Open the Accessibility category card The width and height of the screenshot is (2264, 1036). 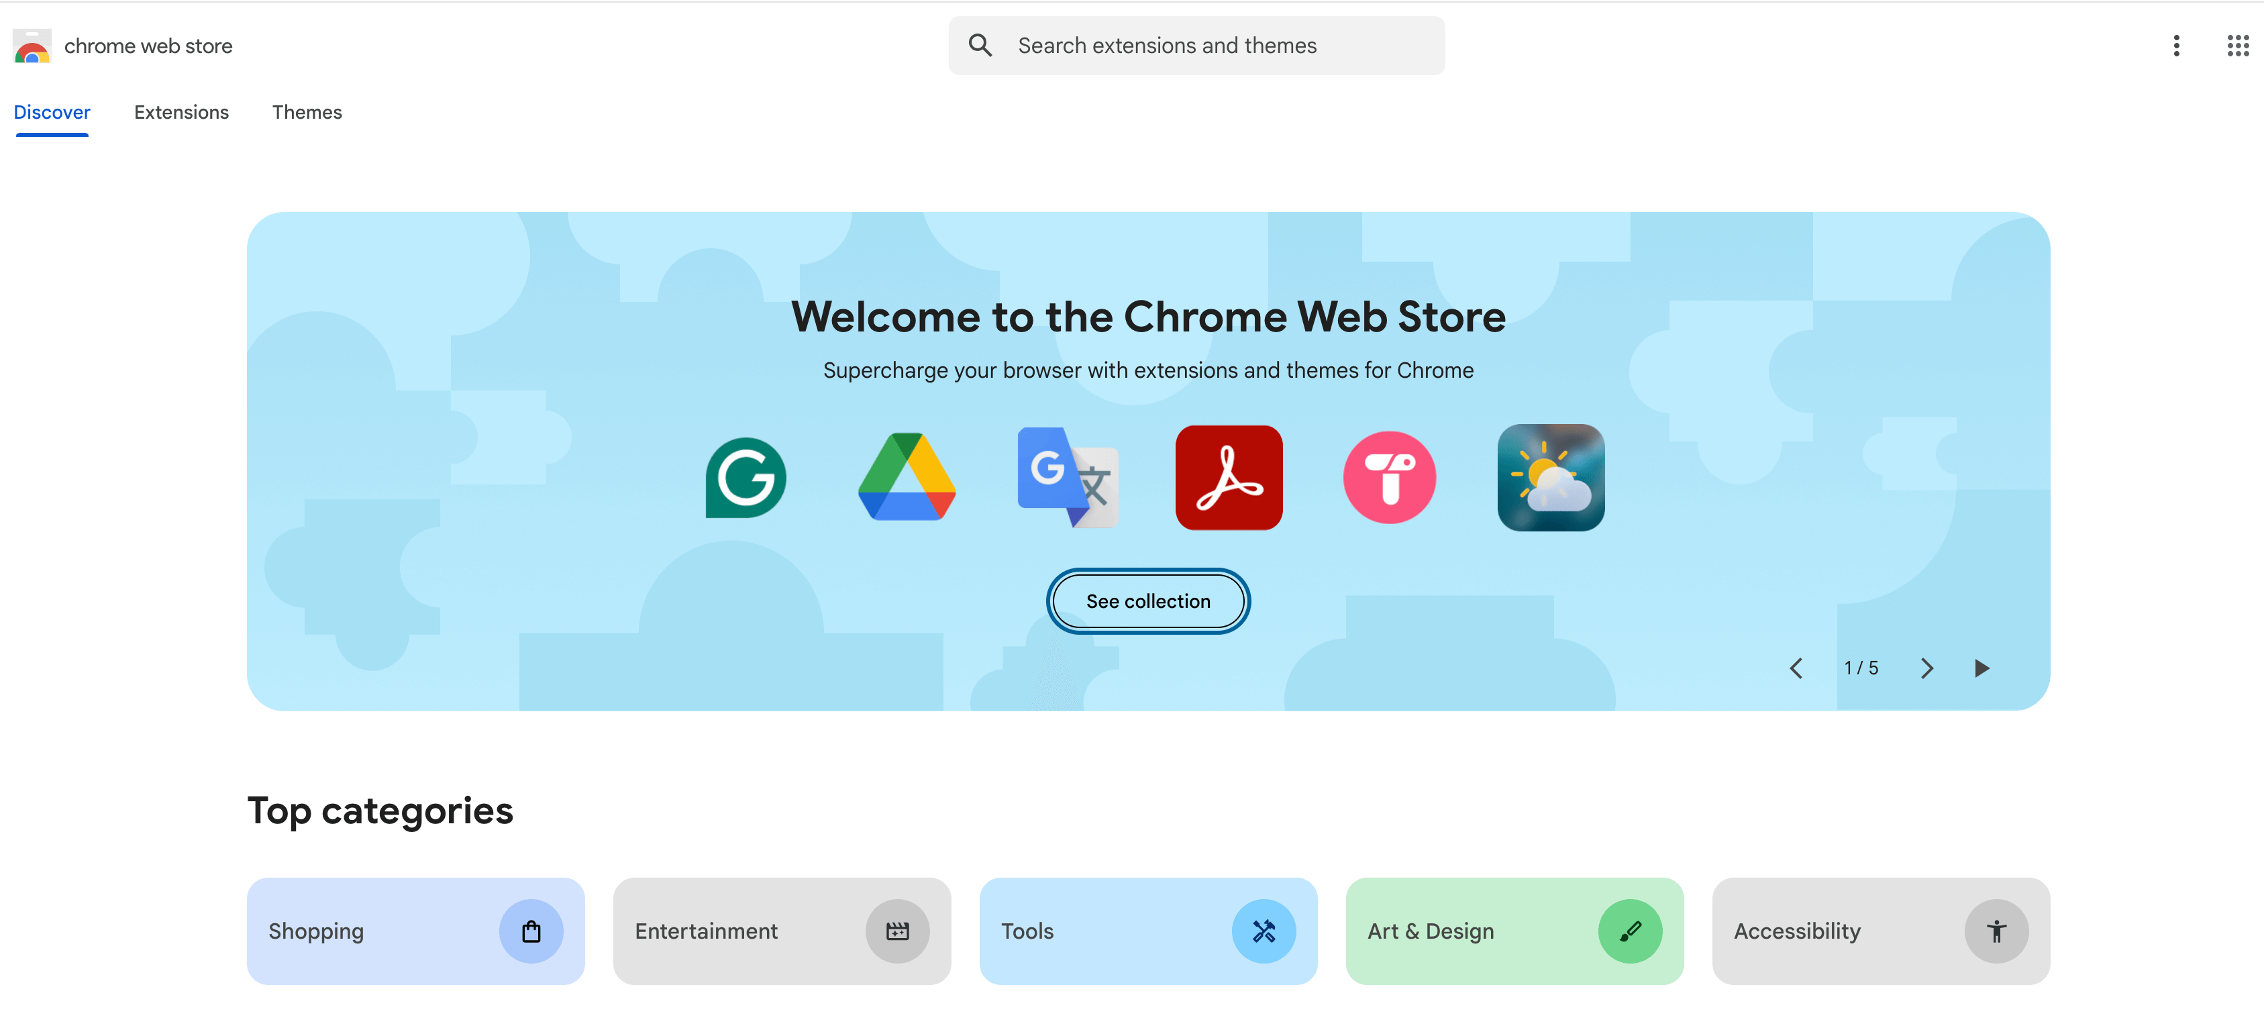pos(1882,931)
